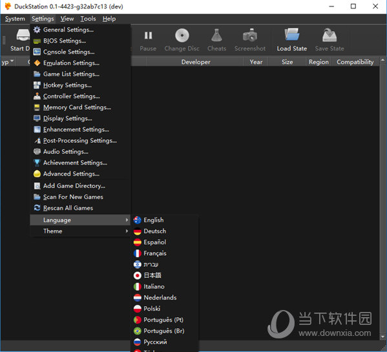Click the Add Game Directory icon
The height and width of the screenshot is (352, 387).
click(x=37, y=186)
